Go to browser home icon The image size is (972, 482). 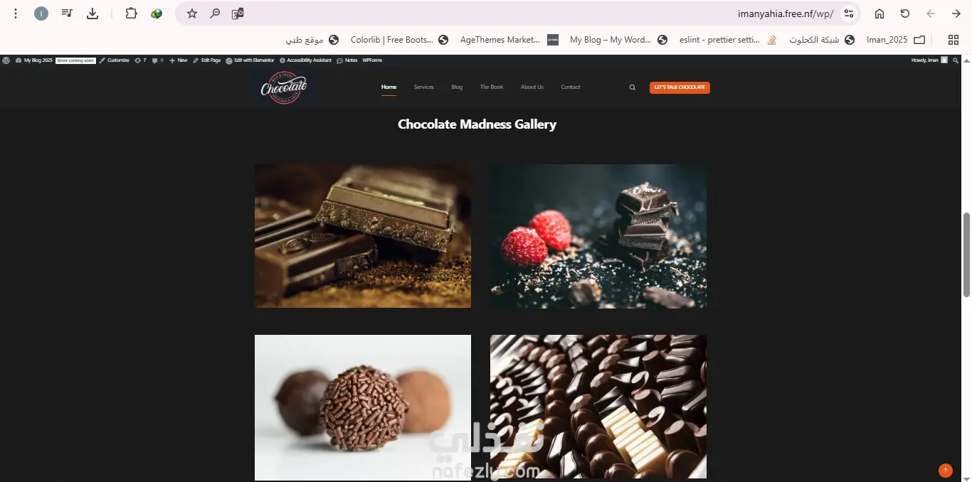879,14
